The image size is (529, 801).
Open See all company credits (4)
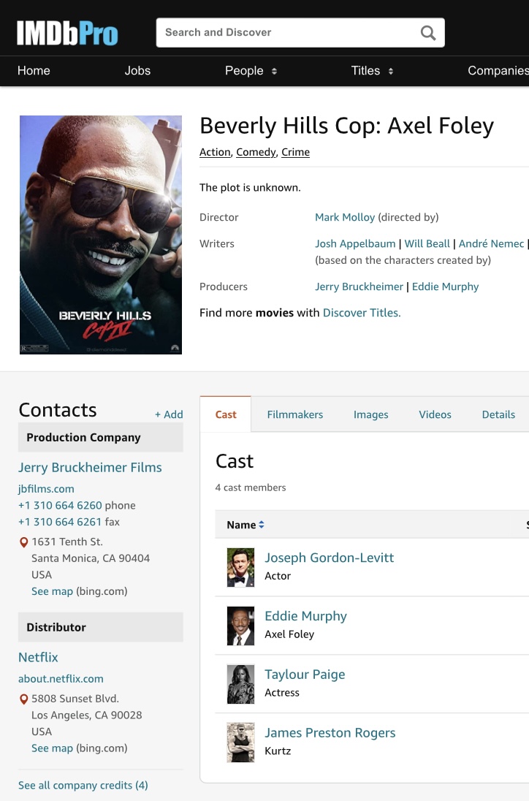83,785
